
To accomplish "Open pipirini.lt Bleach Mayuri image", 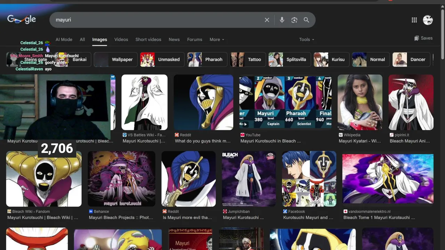I will [x=411, y=102].
